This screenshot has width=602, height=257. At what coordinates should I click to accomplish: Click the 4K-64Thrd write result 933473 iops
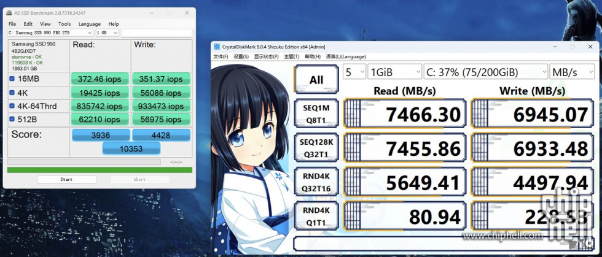[161, 106]
